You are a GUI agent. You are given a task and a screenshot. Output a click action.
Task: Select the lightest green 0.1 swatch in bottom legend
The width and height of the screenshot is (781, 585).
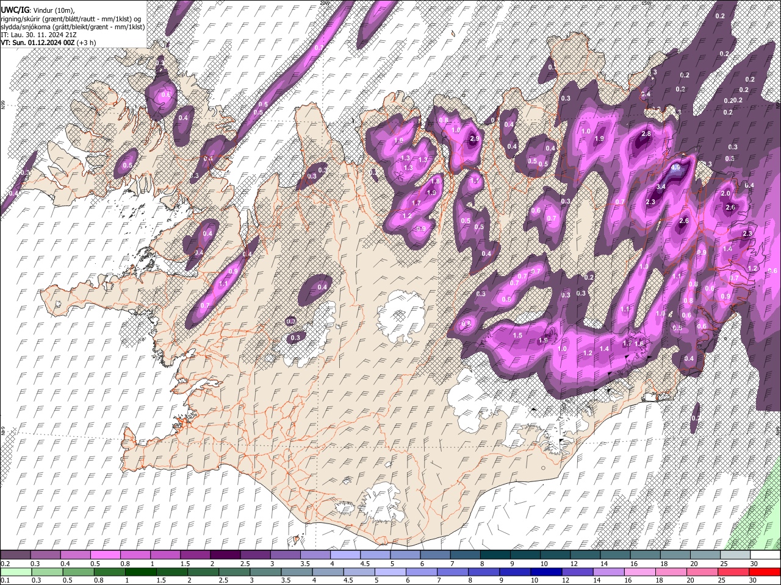coord(15,572)
